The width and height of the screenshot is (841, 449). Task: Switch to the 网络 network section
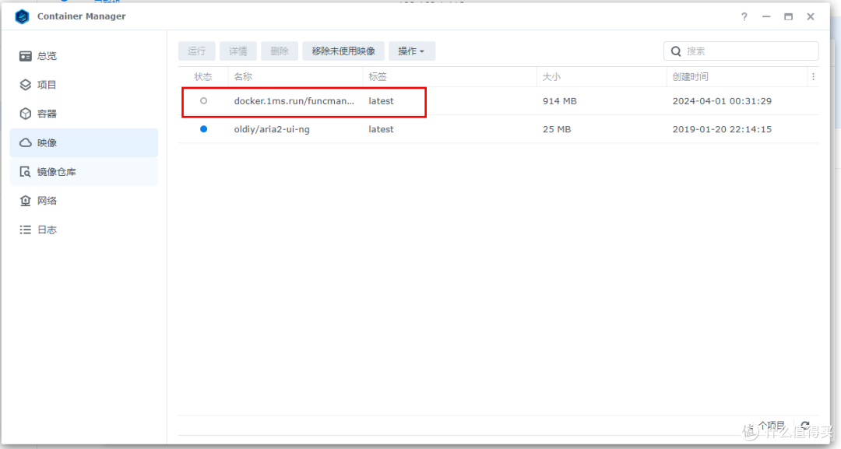pyautogui.click(x=83, y=201)
